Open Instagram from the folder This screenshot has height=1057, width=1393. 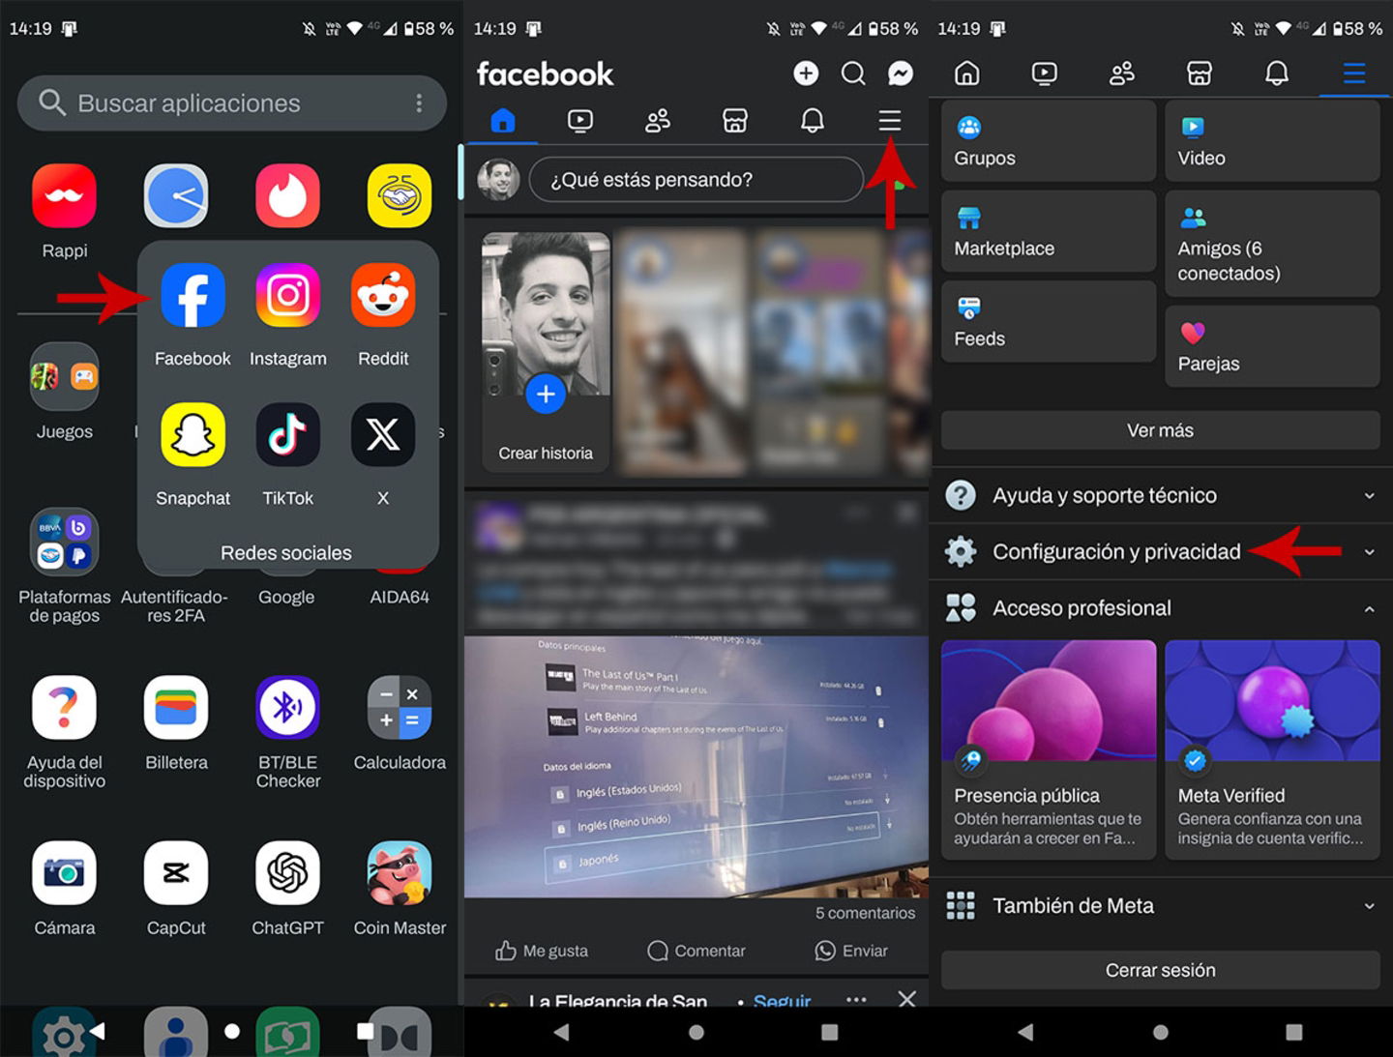(x=287, y=296)
